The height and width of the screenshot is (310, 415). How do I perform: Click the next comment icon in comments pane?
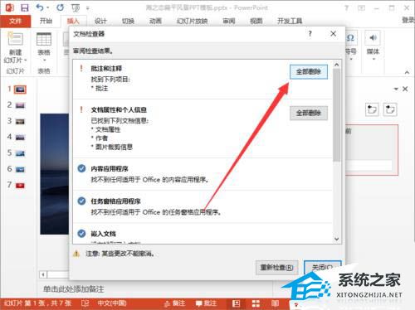point(390,109)
